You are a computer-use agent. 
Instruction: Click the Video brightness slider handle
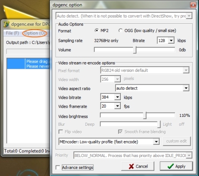point(145,116)
